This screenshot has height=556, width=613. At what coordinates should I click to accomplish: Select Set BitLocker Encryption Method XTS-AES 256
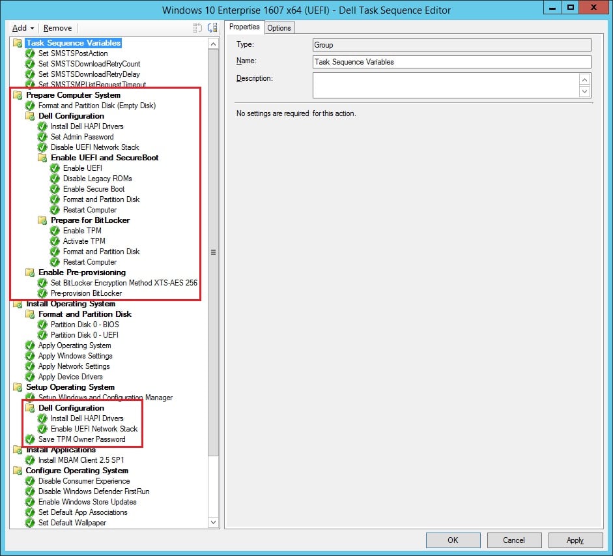[124, 283]
